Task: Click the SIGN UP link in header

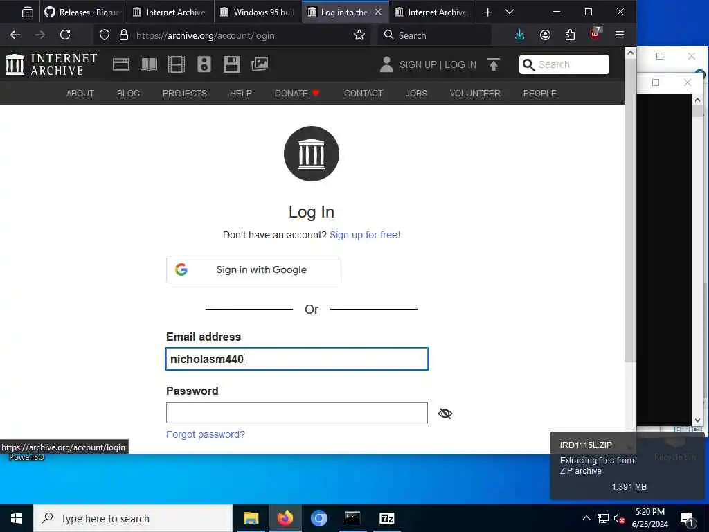Action: point(418,64)
